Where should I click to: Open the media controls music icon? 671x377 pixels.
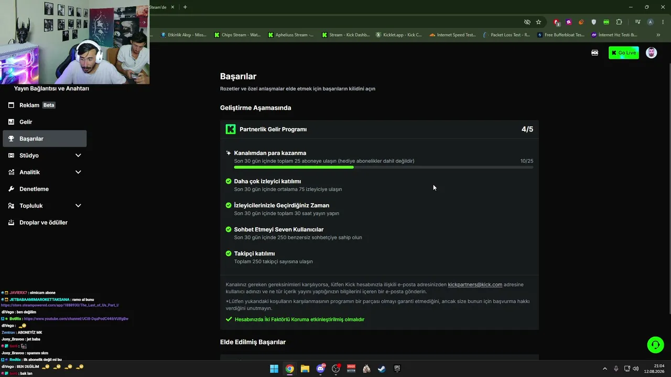point(637,22)
